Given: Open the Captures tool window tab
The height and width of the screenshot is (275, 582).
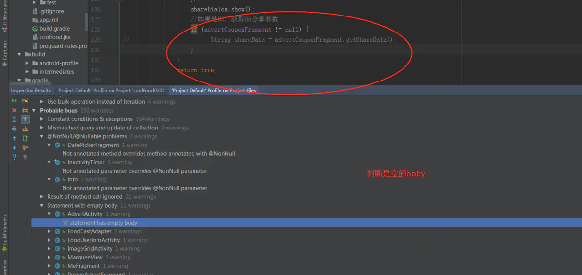Looking at the screenshot, I should pos(4,53).
